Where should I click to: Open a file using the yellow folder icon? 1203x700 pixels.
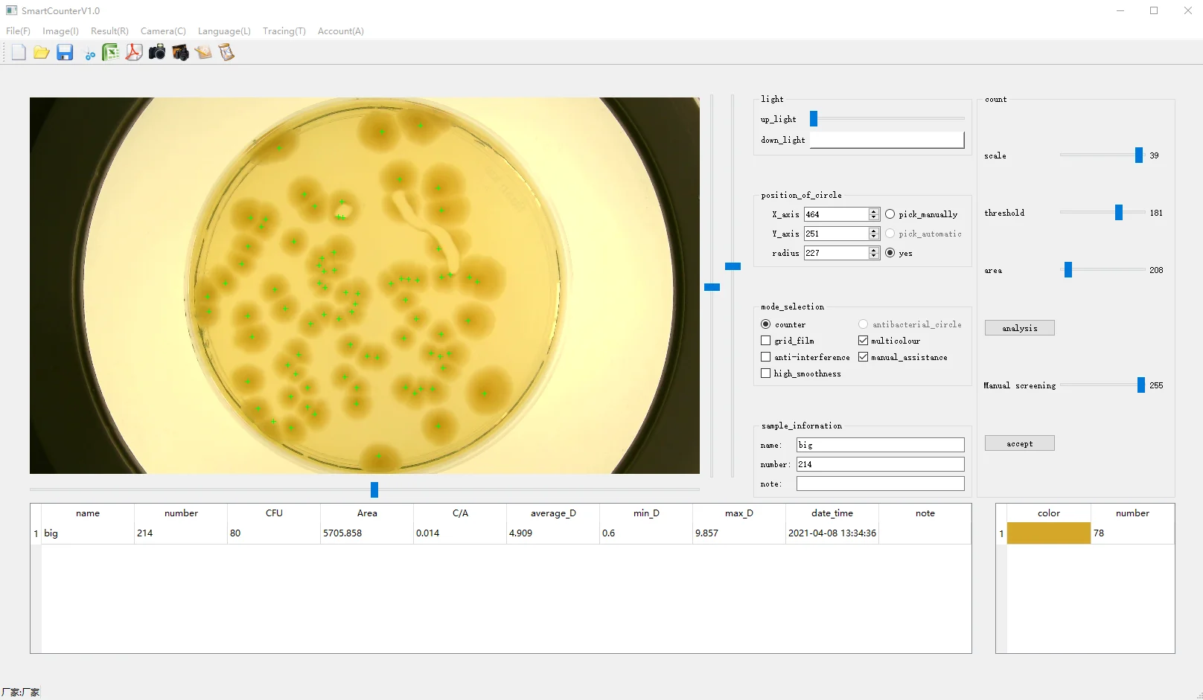pyautogui.click(x=42, y=52)
